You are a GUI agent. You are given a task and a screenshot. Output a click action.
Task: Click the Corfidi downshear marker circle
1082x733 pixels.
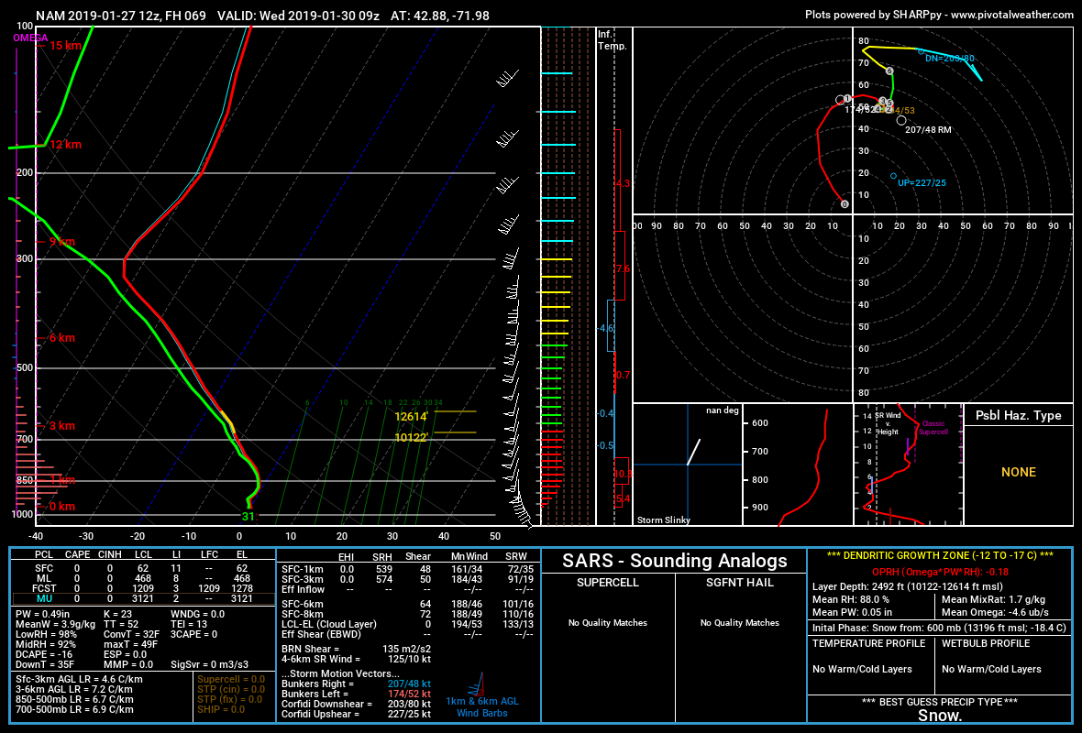click(x=921, y=51)
